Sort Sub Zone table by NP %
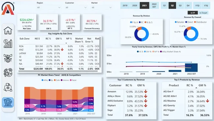This screenshot has height=121, width=214. pos(69,39)
